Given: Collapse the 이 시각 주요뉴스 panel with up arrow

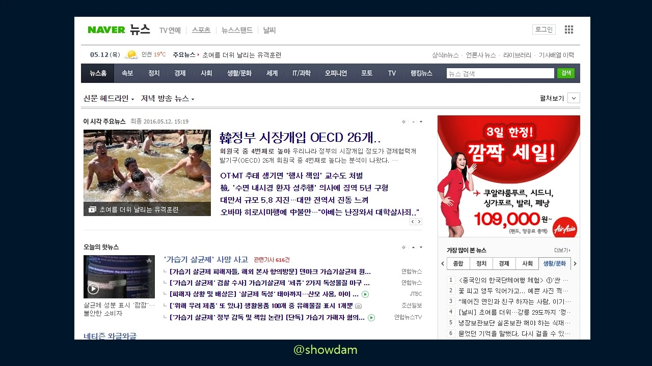Looking at the screenshot, I should point(413,122).
